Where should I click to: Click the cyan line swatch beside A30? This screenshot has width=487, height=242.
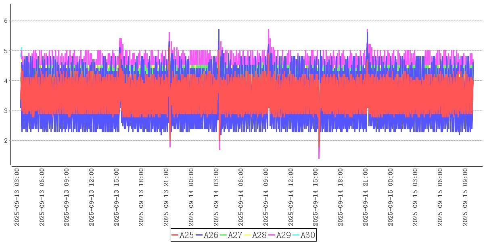tap(296, 235)
